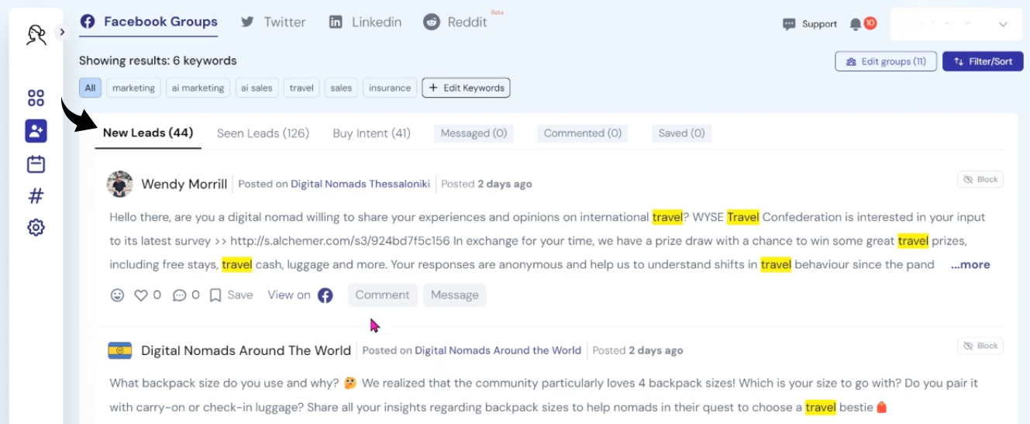
Task: Open the Messaged (0) tab
Action: click(474, 133)
